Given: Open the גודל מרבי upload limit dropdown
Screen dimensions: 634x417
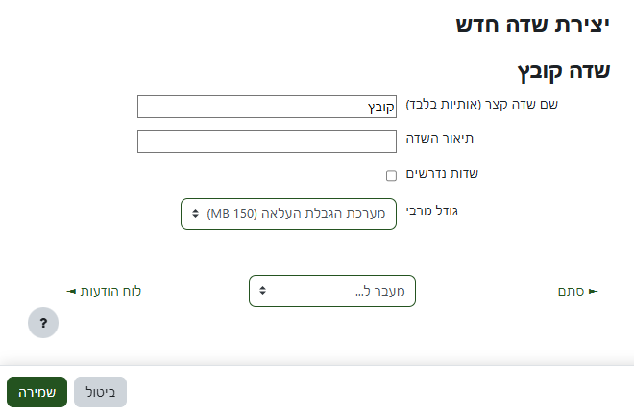Looking at the screenshot, I should (288, 214).
